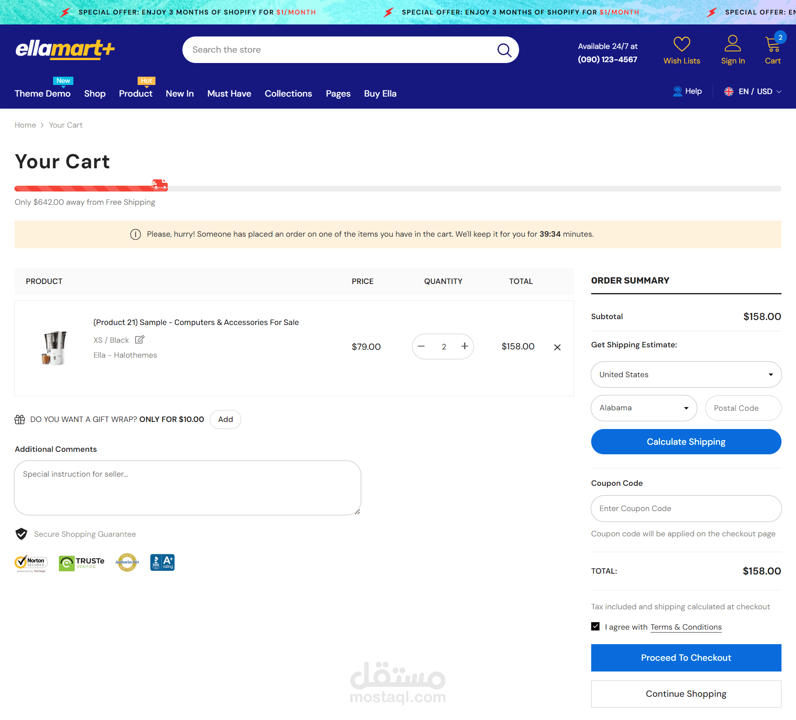
Task: Expand the Alabama state dropdown
Action: [644, 408]
